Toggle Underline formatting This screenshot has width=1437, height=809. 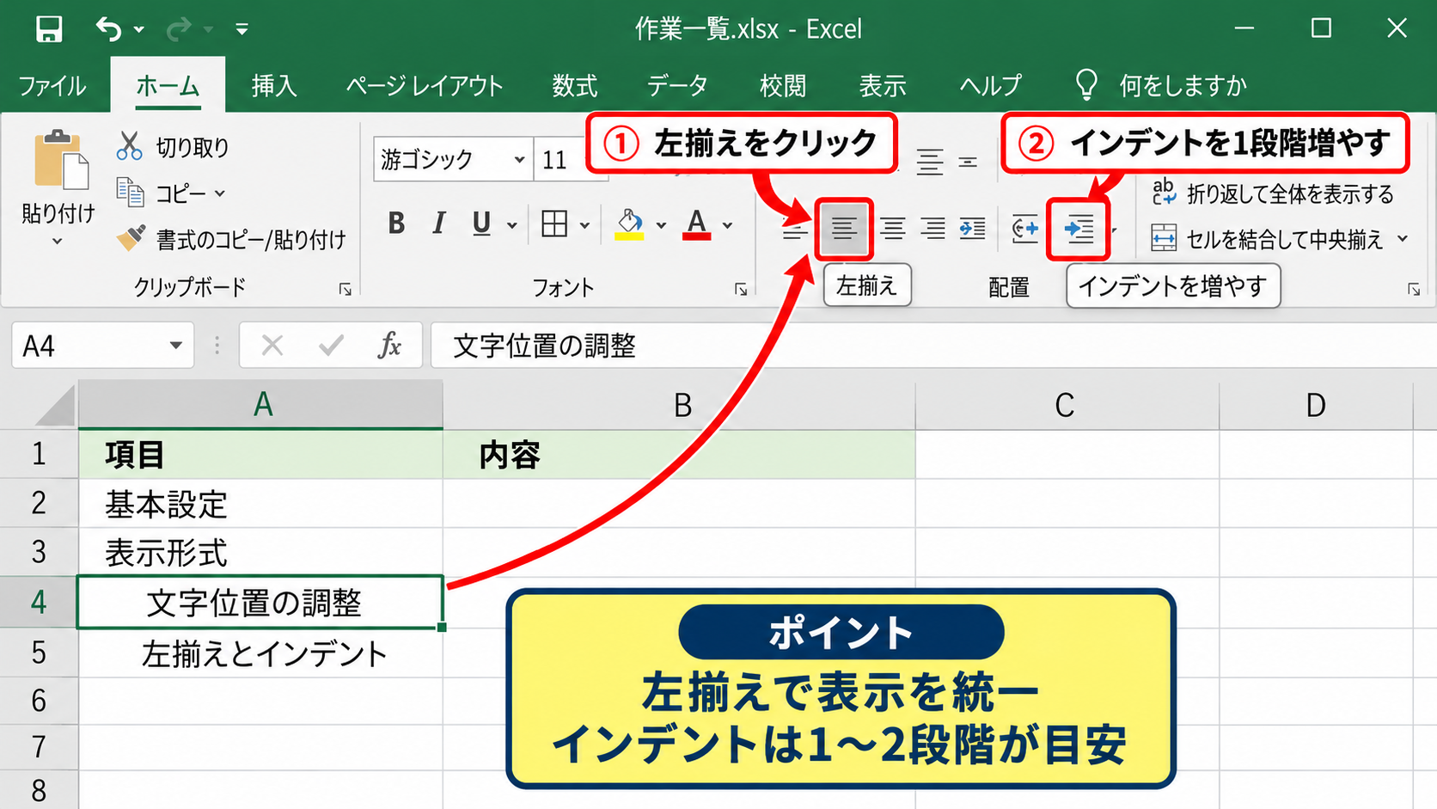click(x=481, y=224)
